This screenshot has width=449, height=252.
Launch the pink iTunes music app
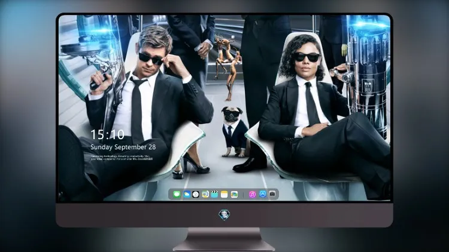point(252,195)
